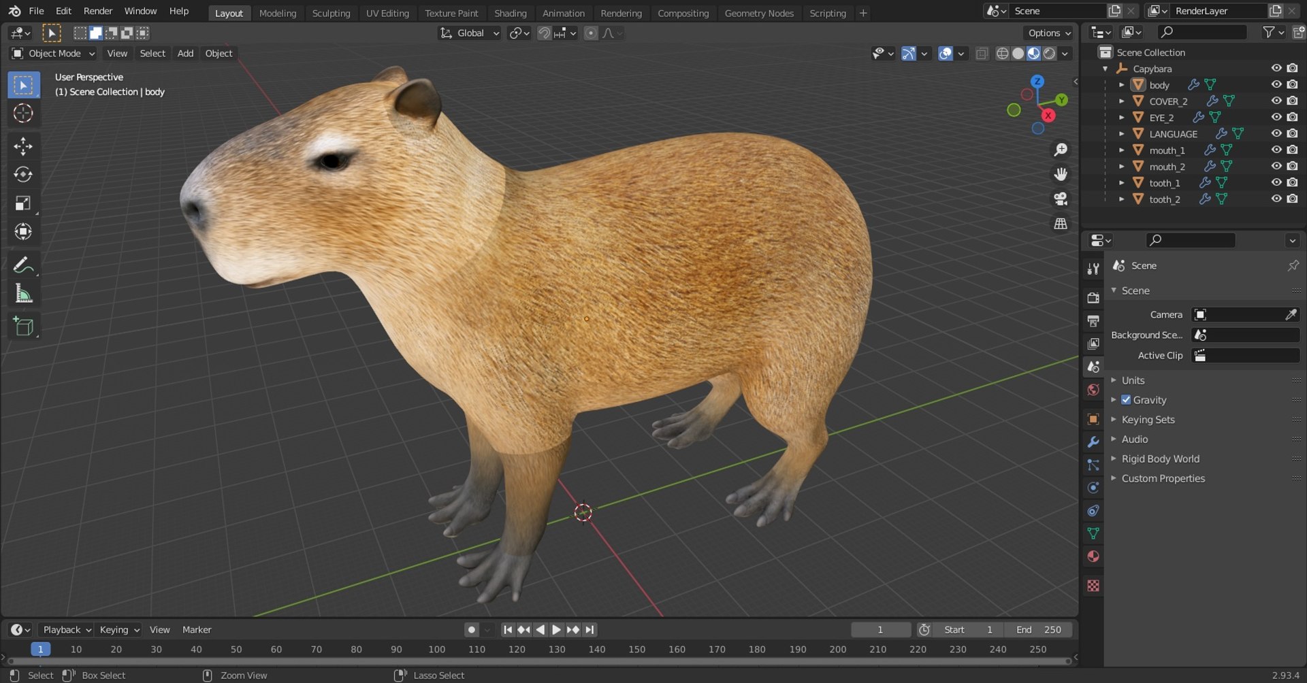Screen dimensions: 1307x683
Task: Click the Add Cube tool
Action: [x=23, y=327]
